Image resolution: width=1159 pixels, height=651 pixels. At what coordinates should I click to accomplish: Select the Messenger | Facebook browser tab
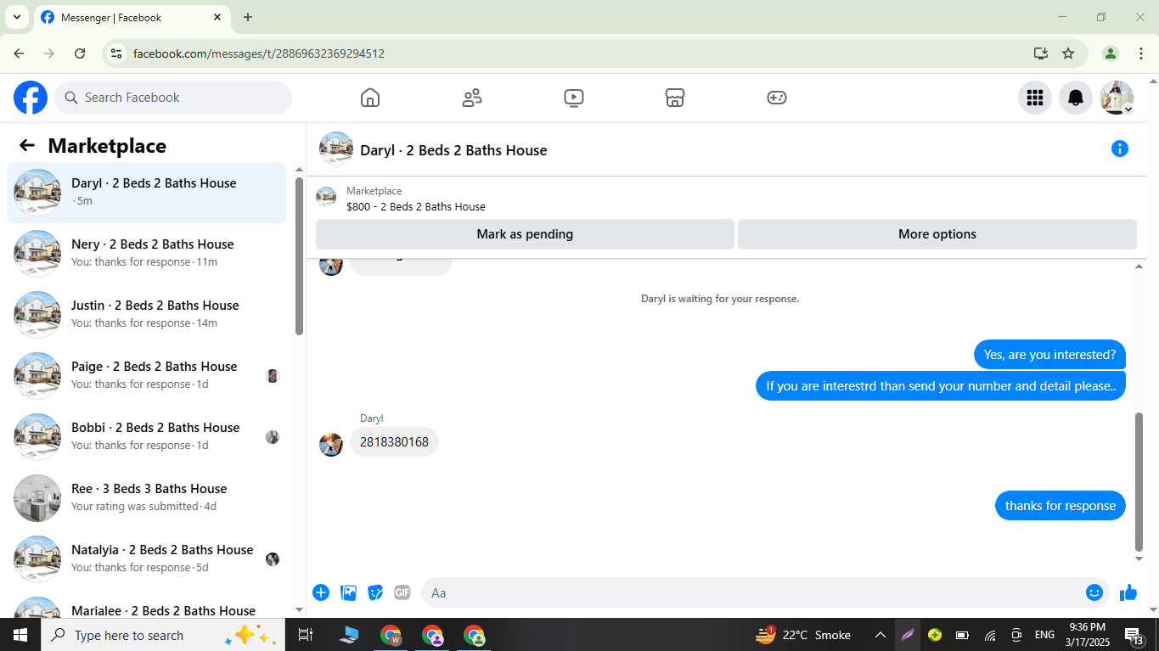[132, 17]
